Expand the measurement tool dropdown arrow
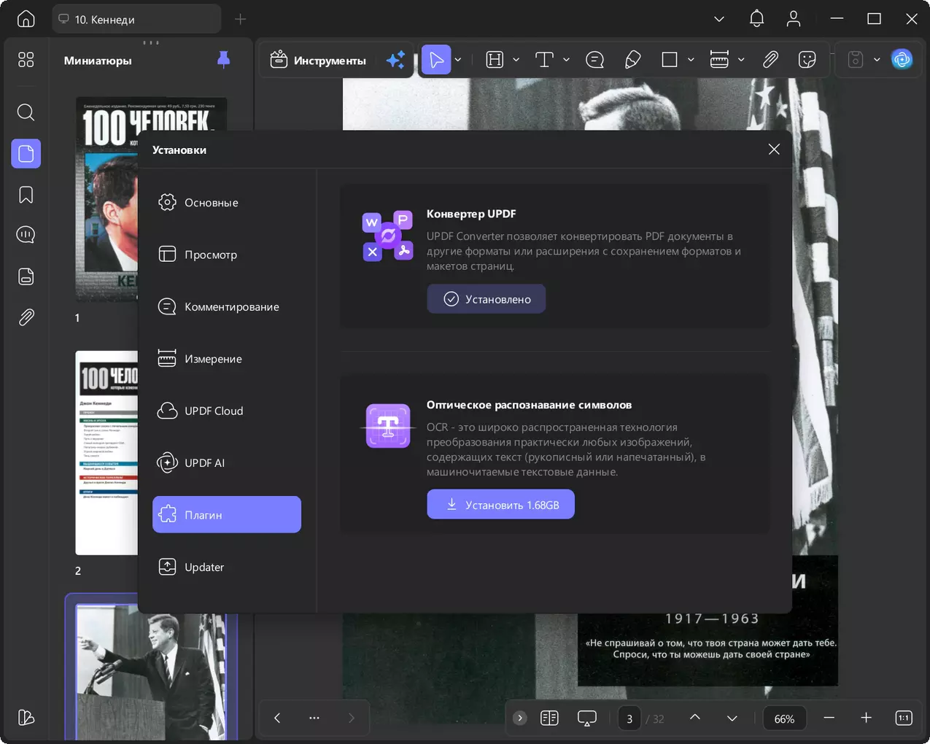 point(741,60)
